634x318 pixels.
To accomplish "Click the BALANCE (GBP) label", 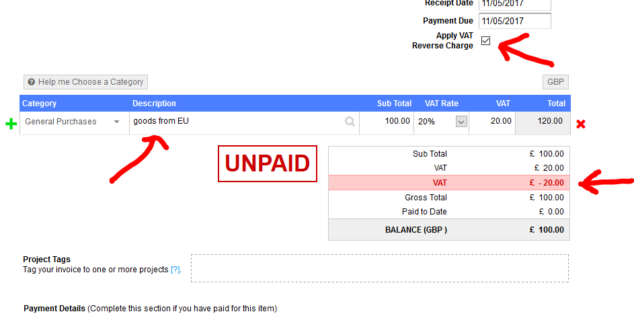I will 416,230.
